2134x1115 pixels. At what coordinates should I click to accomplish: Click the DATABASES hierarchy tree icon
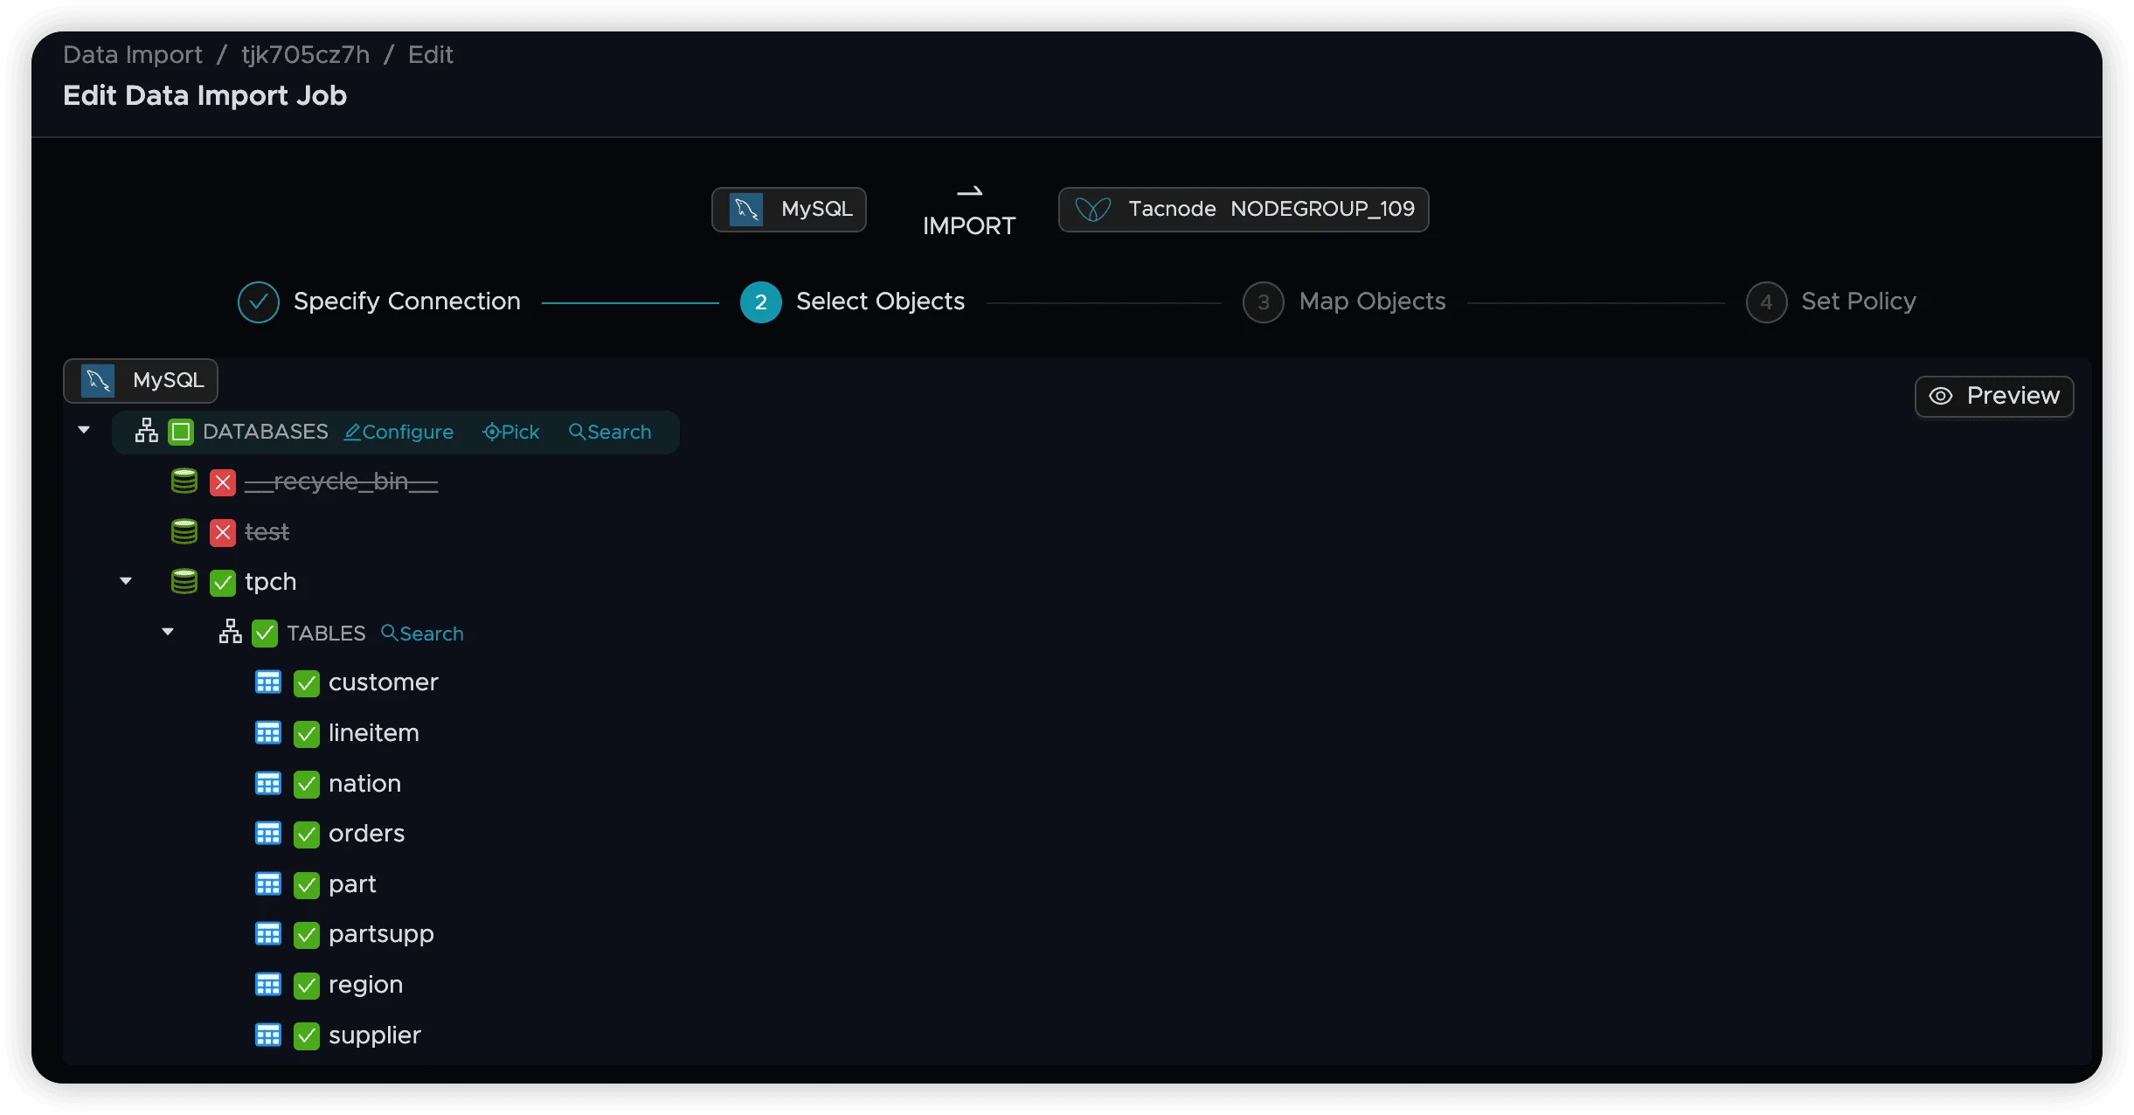pyautogui.click(x=147, y=431)
